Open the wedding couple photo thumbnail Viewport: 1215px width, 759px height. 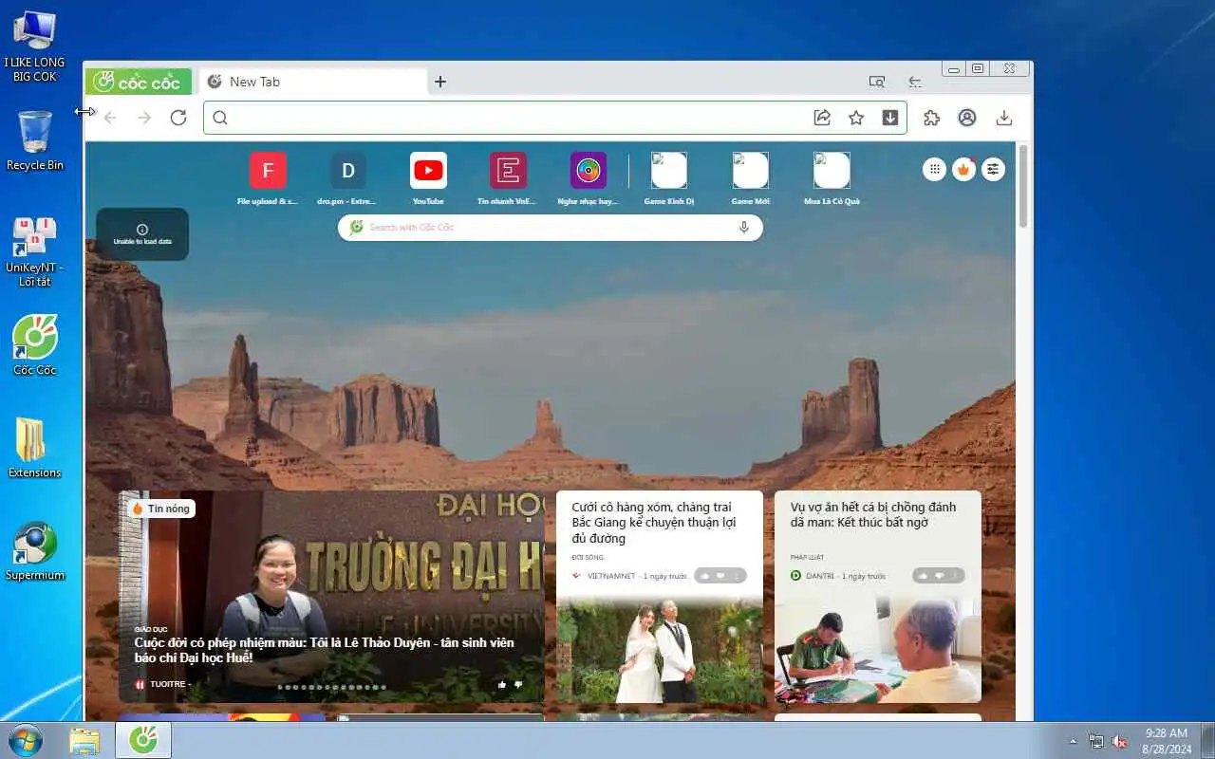(x=660, y=650)
